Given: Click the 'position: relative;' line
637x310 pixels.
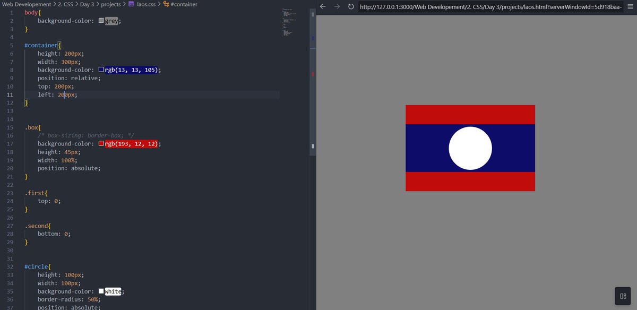Looking at the screenshot, I should [x=69, y=78].
